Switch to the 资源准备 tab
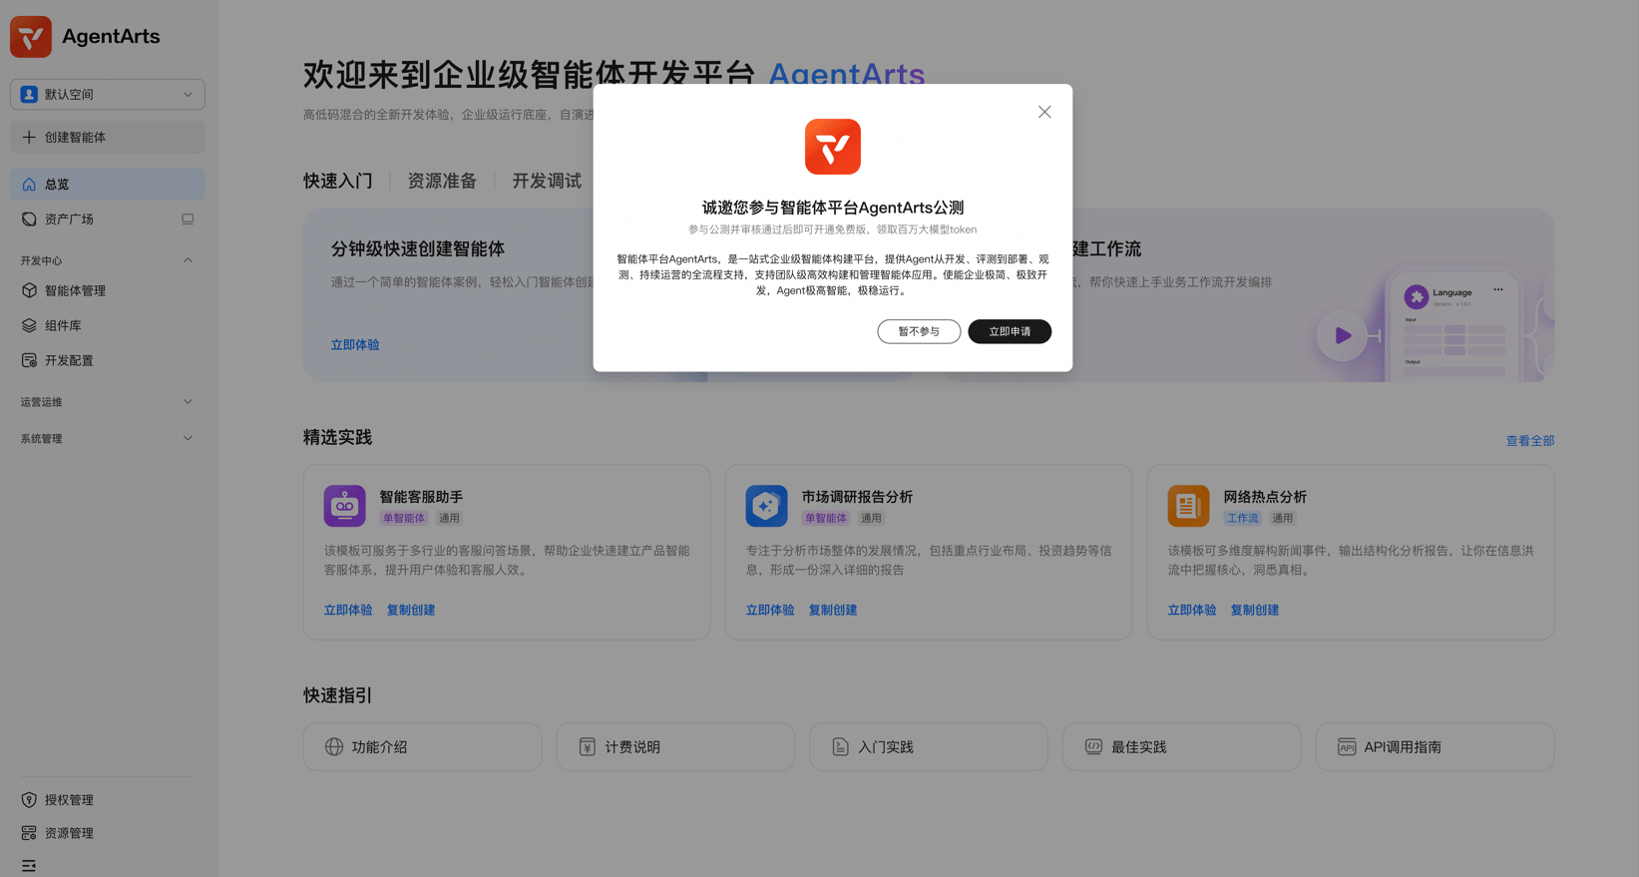This screenshot has height=877, width=1639. [x=442, y=182]
